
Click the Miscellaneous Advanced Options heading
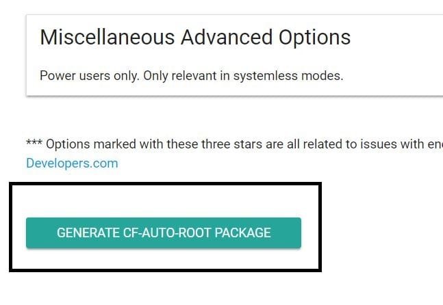[195, 37]
